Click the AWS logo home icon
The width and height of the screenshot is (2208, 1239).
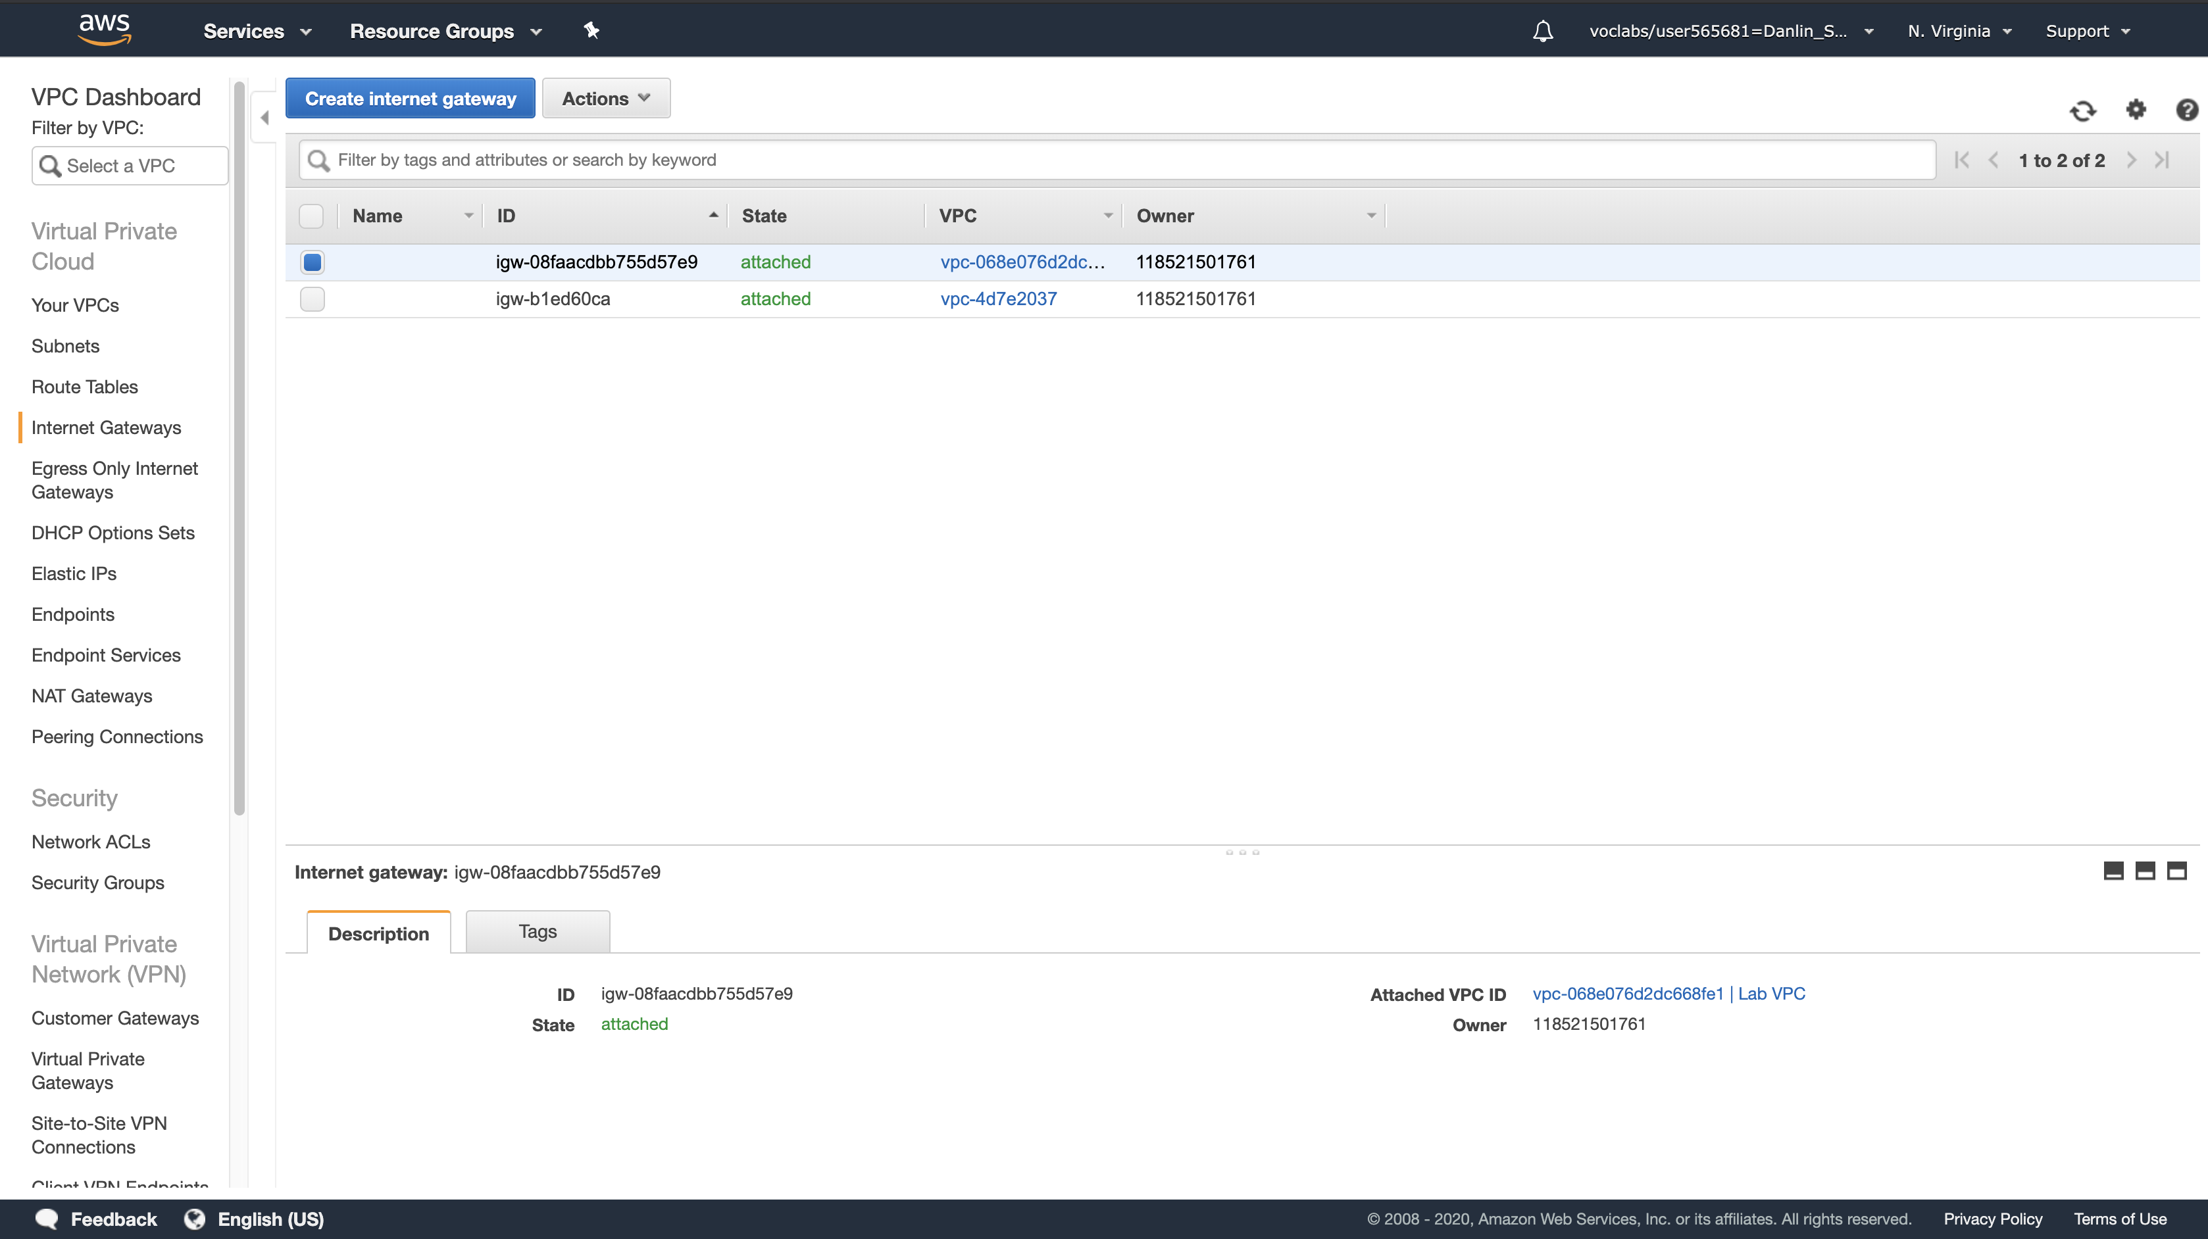[105, 29]
